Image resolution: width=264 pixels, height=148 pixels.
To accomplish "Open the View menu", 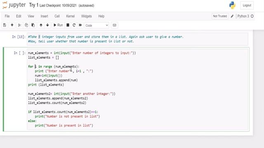I will 31,16.
